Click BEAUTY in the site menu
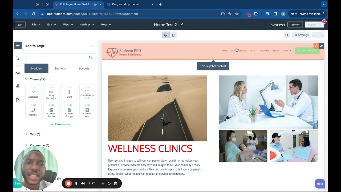The height and width of the screenshot is (192, 341). tap(253, 51)
